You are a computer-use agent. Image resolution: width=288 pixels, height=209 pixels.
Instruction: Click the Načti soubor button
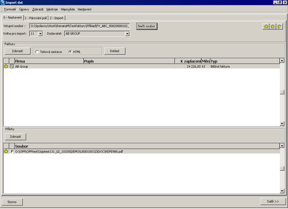[147, 26]
